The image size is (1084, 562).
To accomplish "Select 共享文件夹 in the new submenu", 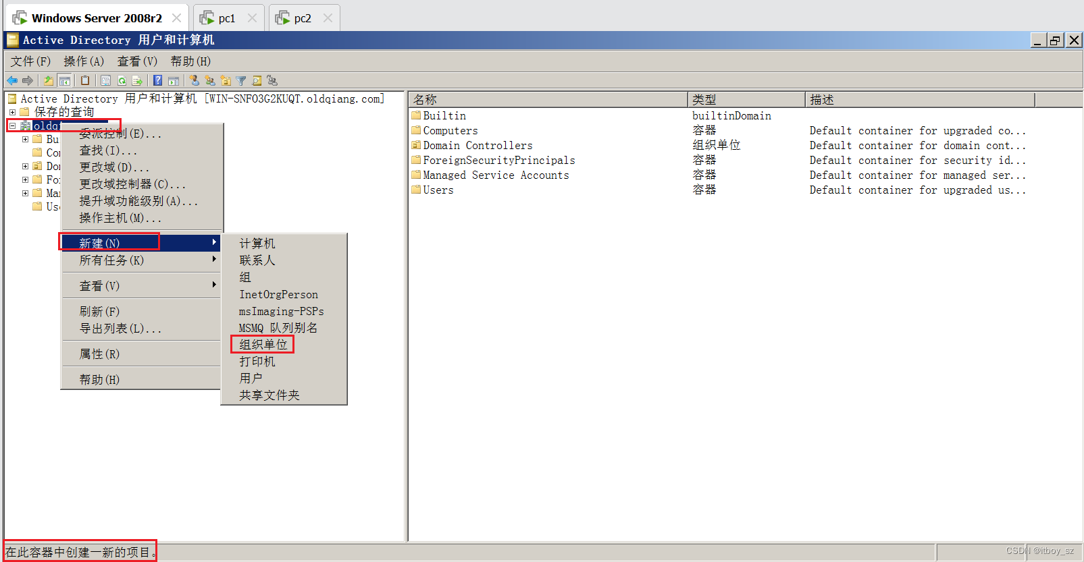I will click(284, 395).
